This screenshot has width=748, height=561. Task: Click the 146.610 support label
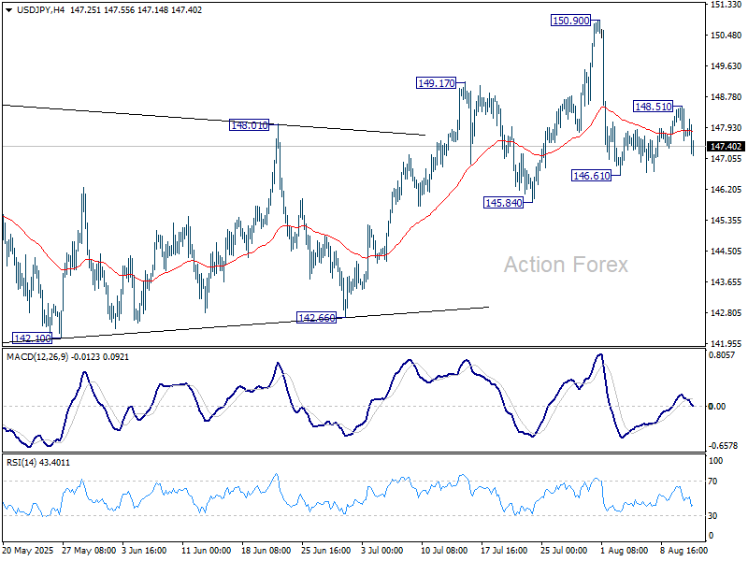pos(591,175)
